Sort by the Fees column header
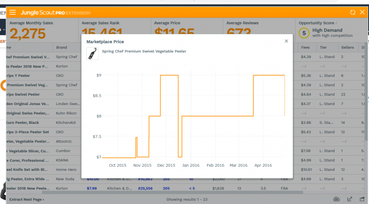This screenshot has width=369, height=204. coord(305,47)
